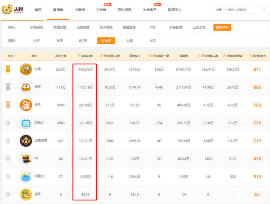Click the rank 5 badge for 企鹅电竞

(x=8, y=141)
